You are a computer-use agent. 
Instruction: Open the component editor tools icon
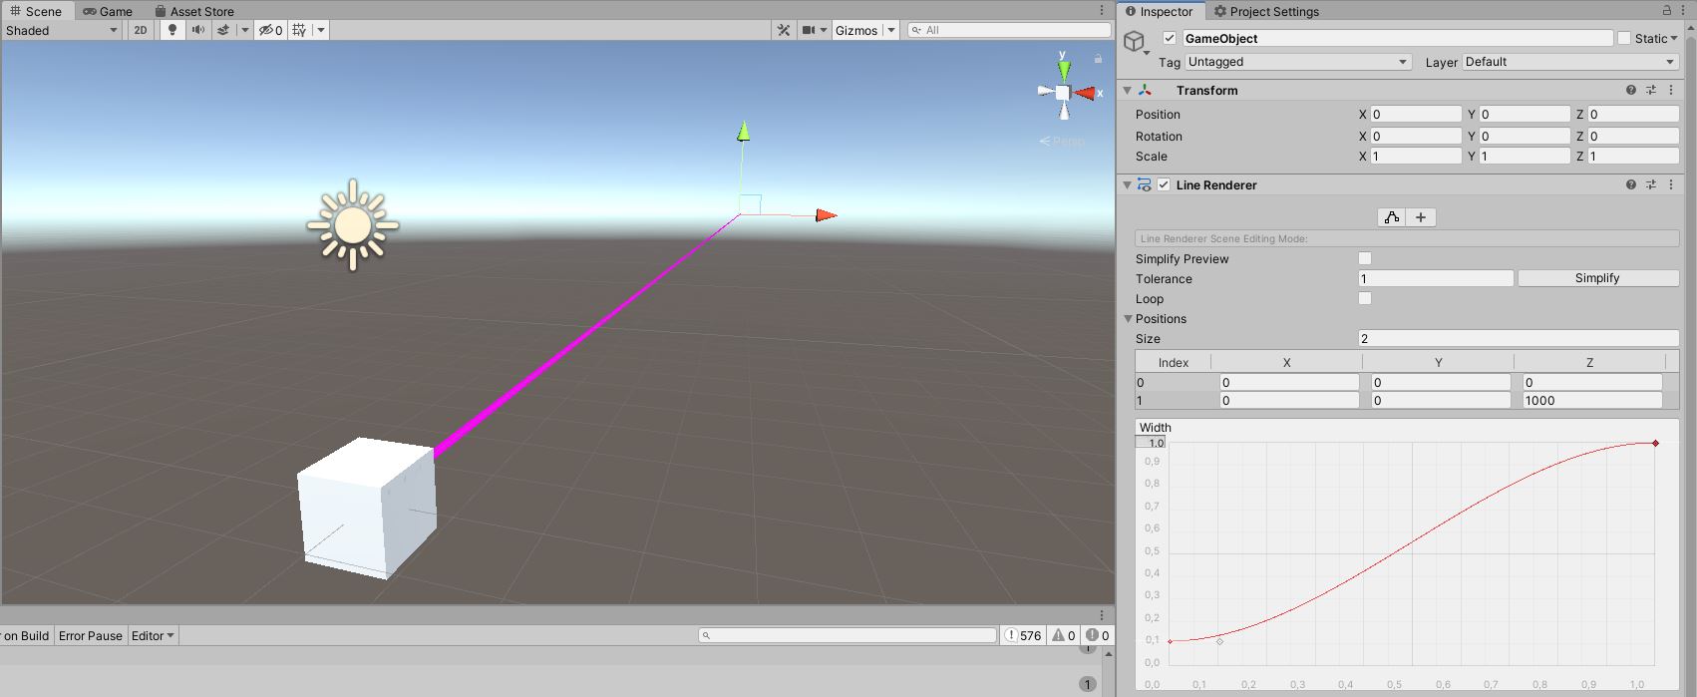[x=784, y=30]
